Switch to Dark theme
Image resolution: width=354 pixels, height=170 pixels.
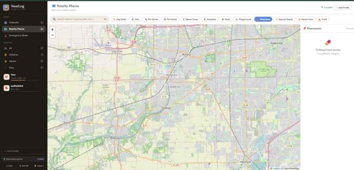pos(9,166)
